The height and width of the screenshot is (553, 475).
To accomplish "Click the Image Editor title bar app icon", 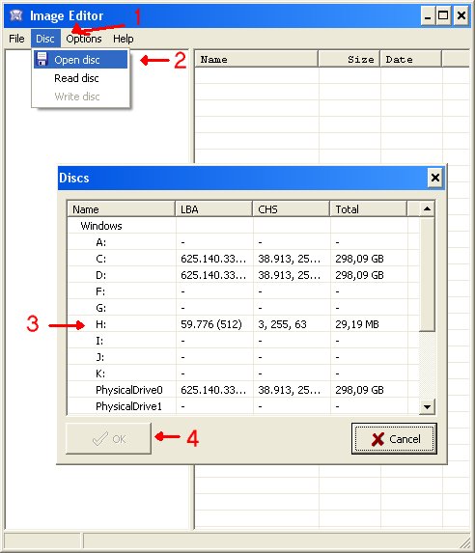I will click(x=15, y=15).
